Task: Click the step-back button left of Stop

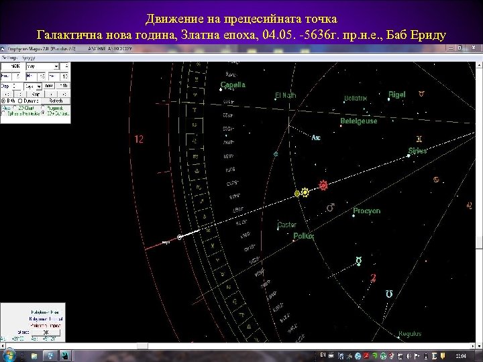Action: 20,95
